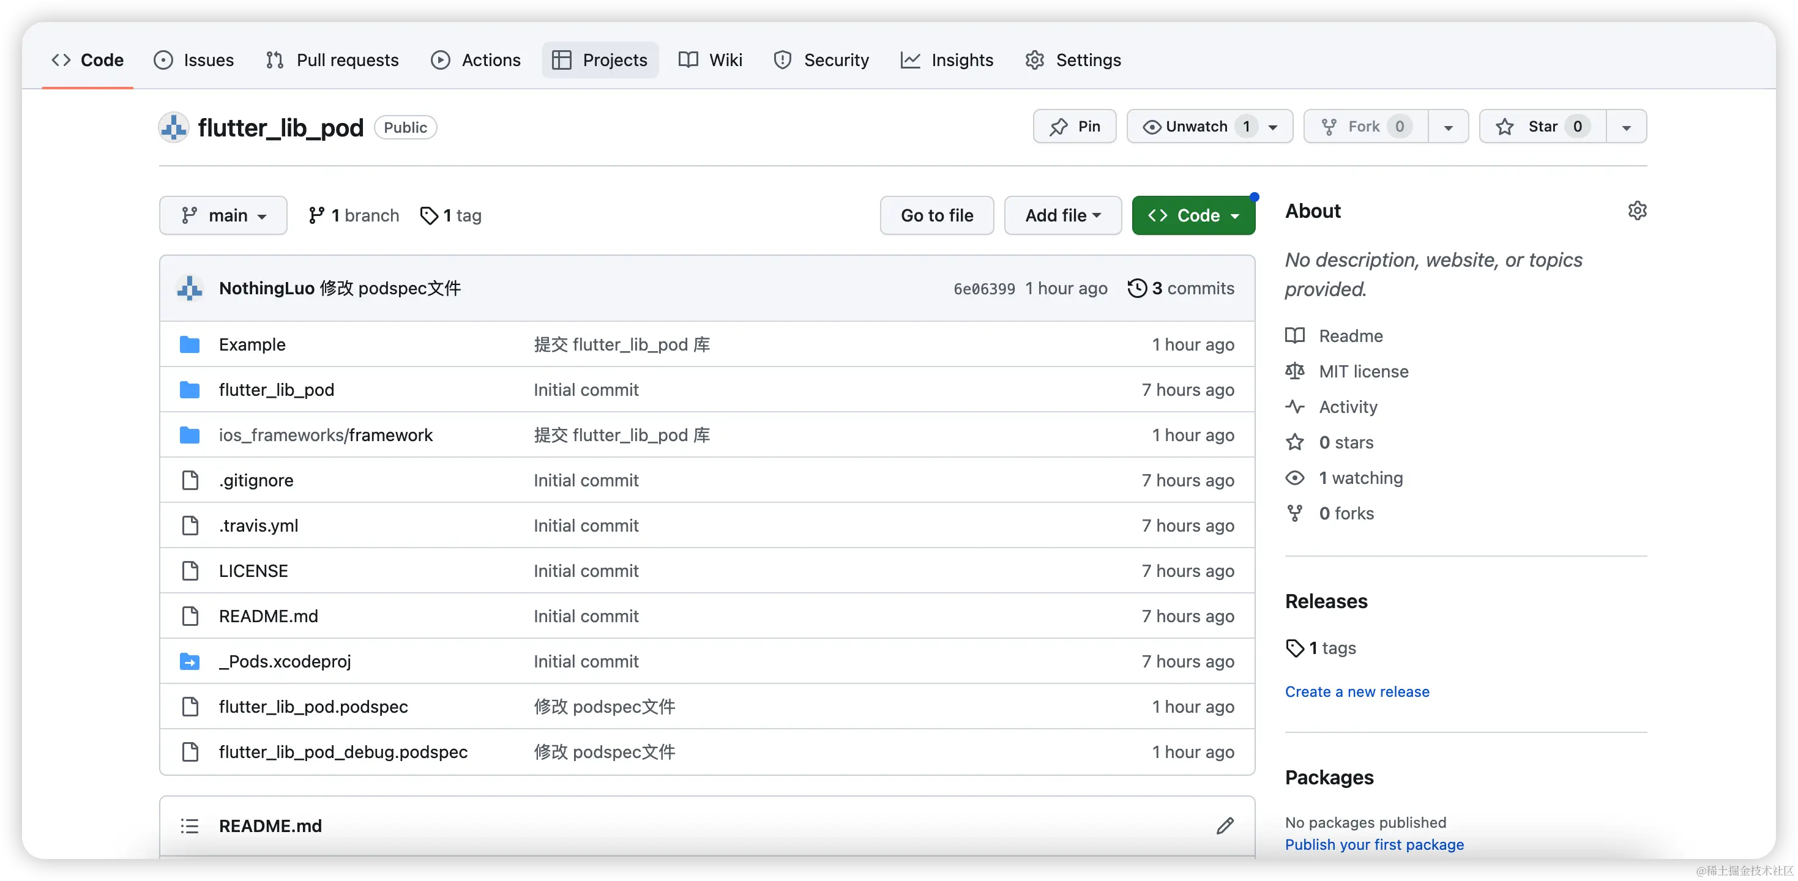
Task: Switch to the Pull requests tab
Action: pos(332,60)
